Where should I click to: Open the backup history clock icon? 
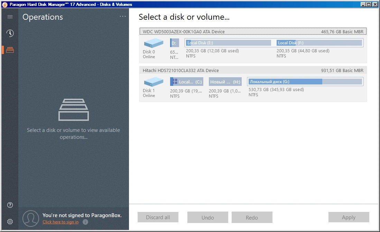(10, 33)
